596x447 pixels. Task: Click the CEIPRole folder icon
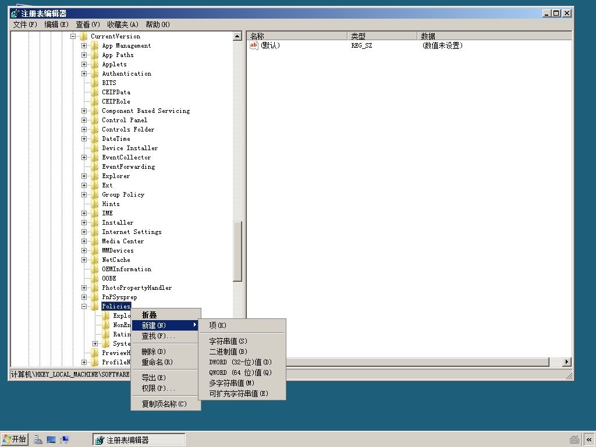(95, 101)
